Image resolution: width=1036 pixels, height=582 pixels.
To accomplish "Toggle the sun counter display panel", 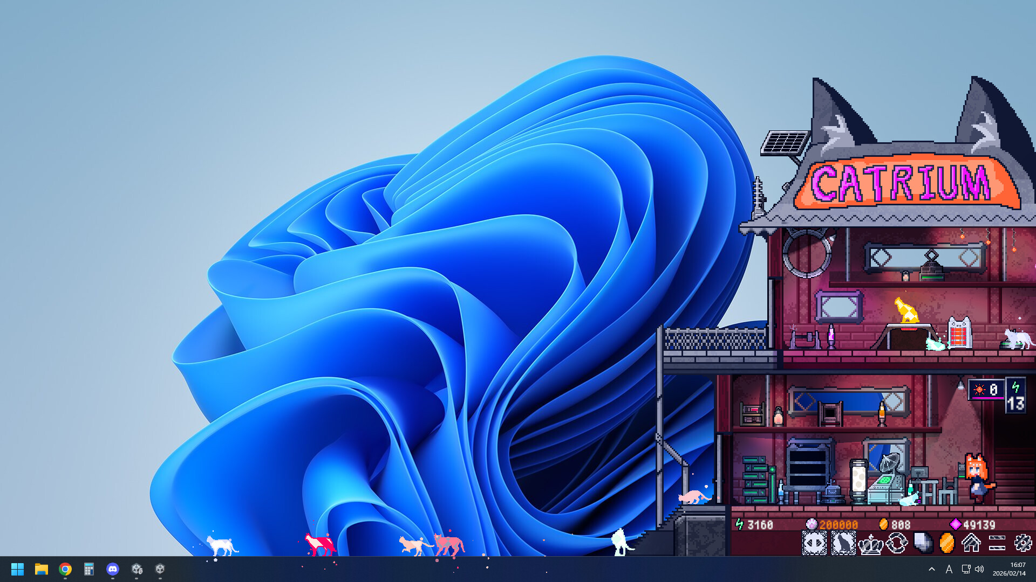I will [x=986, y=390].
